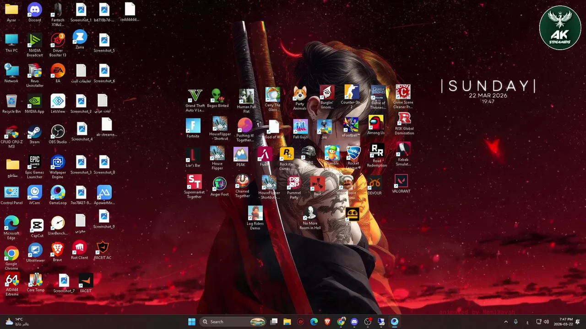The image size is (586, 329).
Task: Select the iVCam desktop icon
Action: point(34,195)
